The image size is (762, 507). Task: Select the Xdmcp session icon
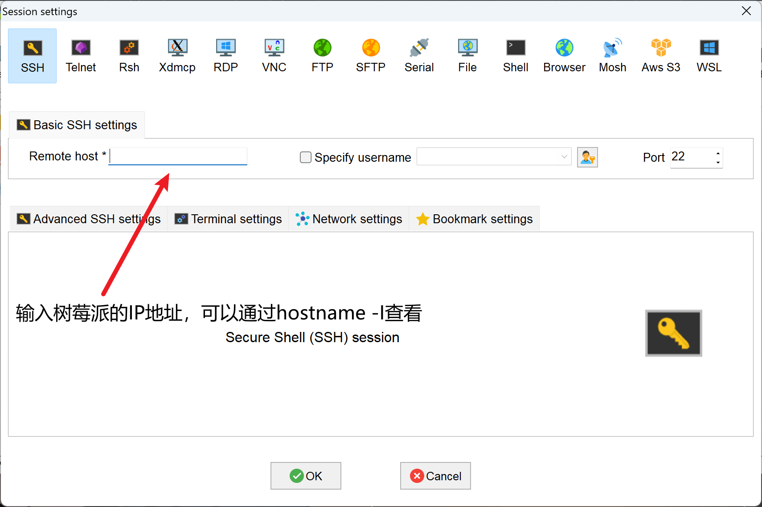pos(177,55)
